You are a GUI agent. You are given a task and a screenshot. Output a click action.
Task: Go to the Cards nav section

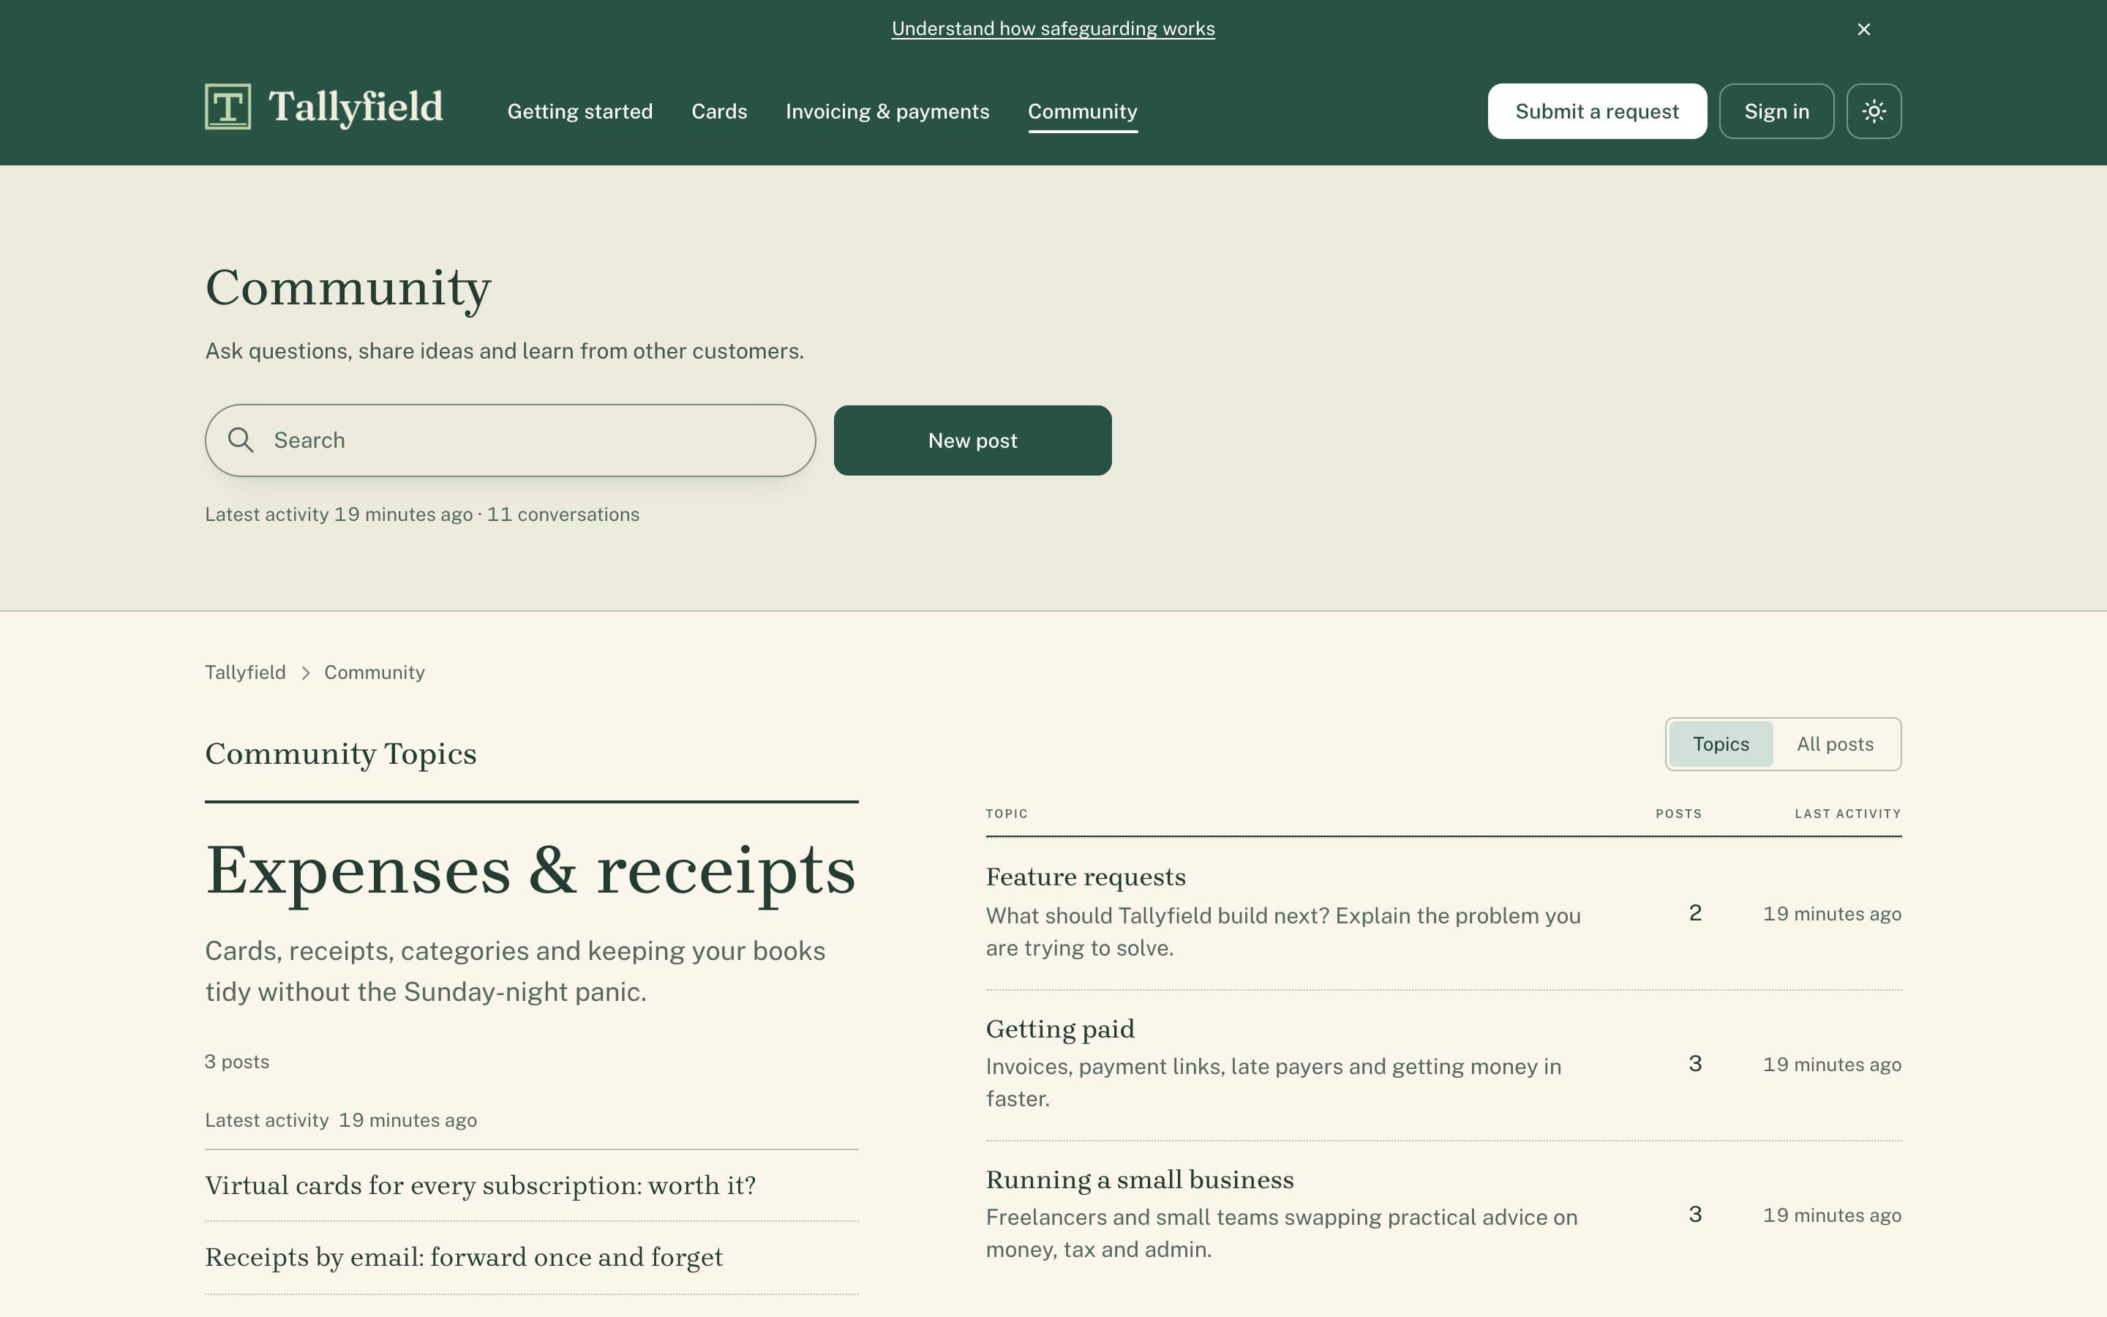click(x=719, y=111)
